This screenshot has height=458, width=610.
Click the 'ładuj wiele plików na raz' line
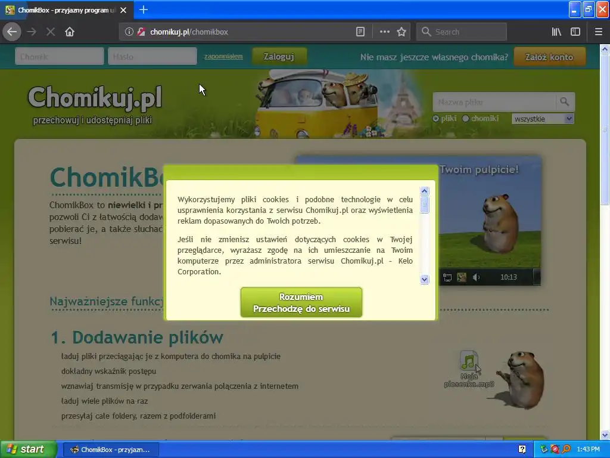tap(104, 401)
